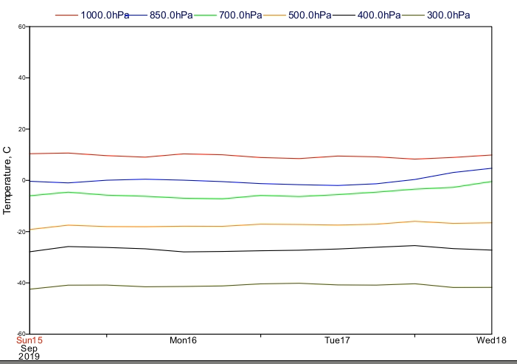517x364 pixels.
Task: Select the 500.0hPa legend label
Action: pos(310,16)
